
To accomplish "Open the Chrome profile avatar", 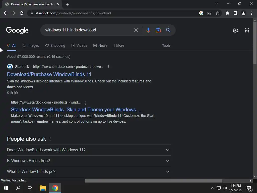I will (243, 13).
